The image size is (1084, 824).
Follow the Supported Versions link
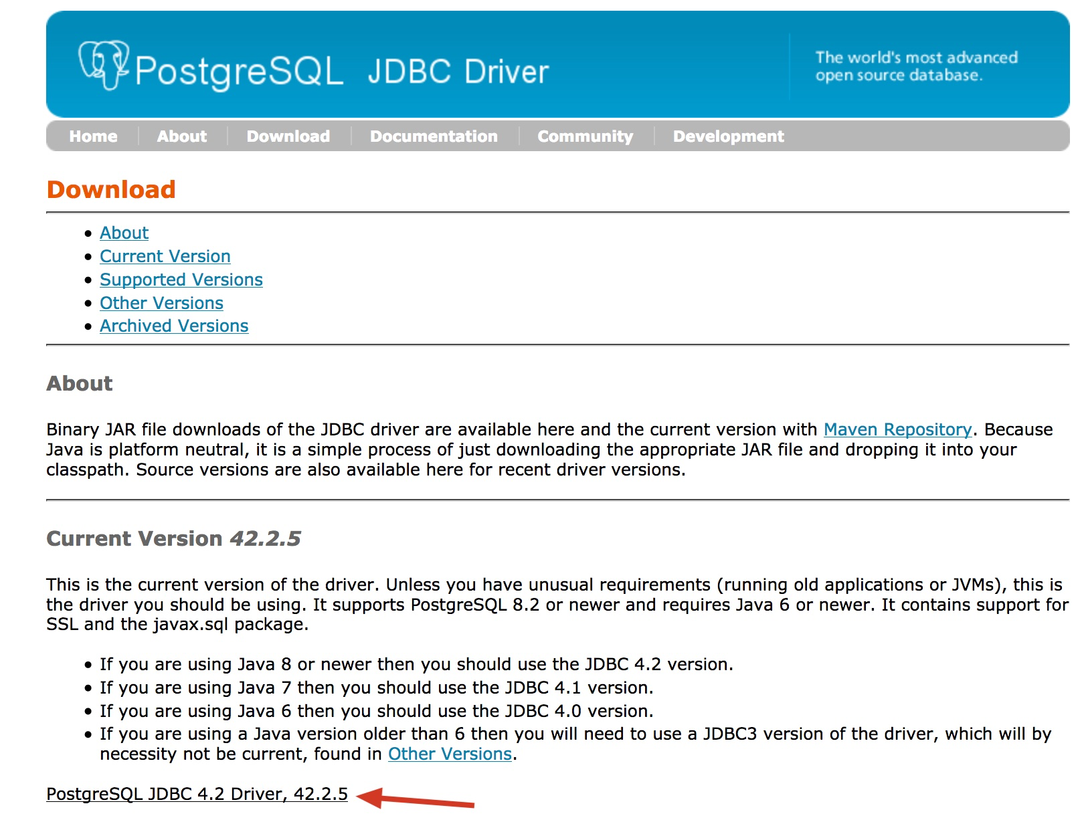click(x=181, y=280)
